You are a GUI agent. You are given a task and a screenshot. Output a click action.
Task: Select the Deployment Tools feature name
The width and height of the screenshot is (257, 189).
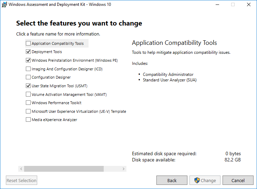click(x=47, y=52)
